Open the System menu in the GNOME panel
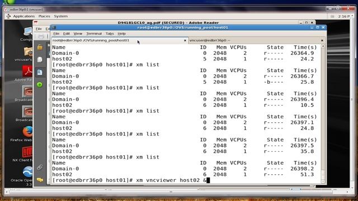The width and height of the screenshot is (358, 201). click(x=60, y=16)
